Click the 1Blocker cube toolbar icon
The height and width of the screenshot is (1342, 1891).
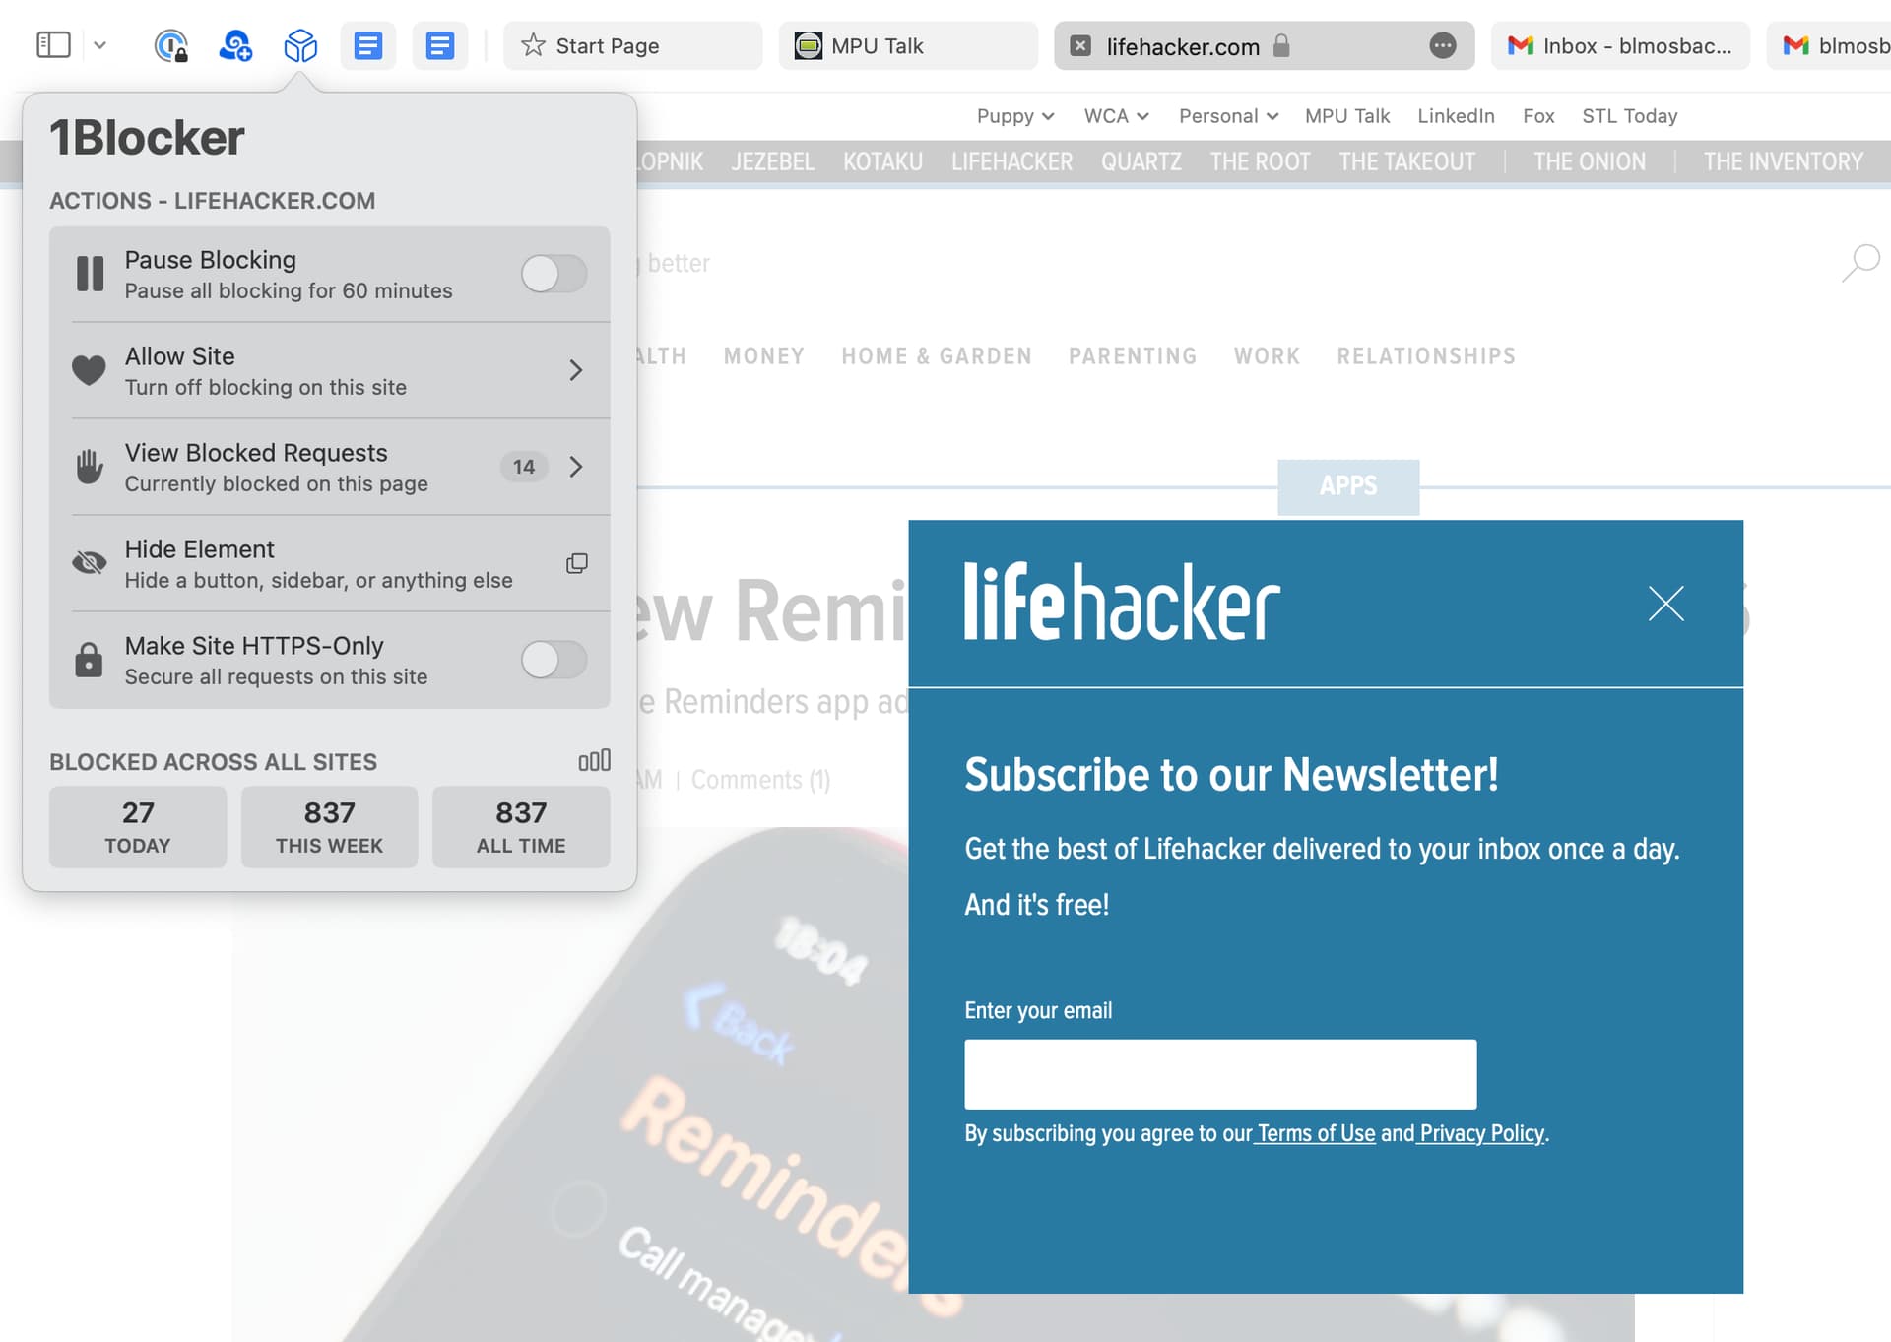point(300,45)
